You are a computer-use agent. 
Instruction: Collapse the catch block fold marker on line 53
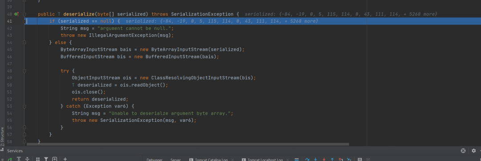(24, 106)
